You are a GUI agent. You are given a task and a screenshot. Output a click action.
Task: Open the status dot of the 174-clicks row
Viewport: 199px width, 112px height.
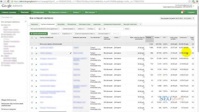[x=36, y=64]
